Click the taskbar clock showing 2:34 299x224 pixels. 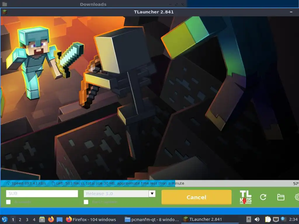293,219
